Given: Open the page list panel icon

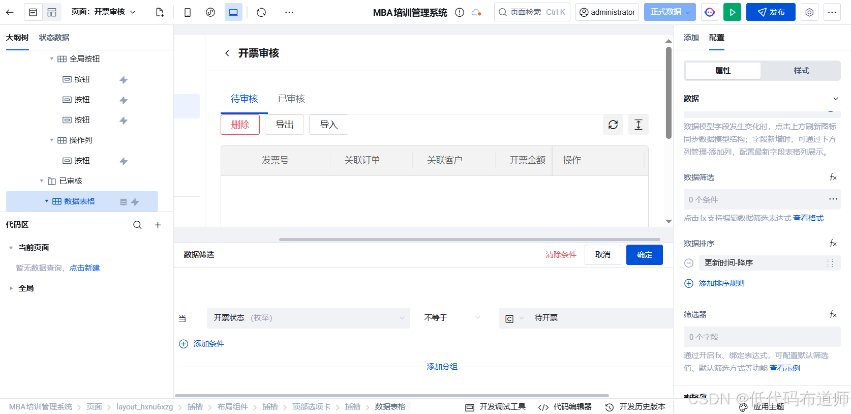Looking at the screenshot, I should [33, 12].
